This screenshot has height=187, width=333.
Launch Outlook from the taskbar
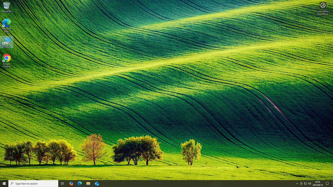97,183
